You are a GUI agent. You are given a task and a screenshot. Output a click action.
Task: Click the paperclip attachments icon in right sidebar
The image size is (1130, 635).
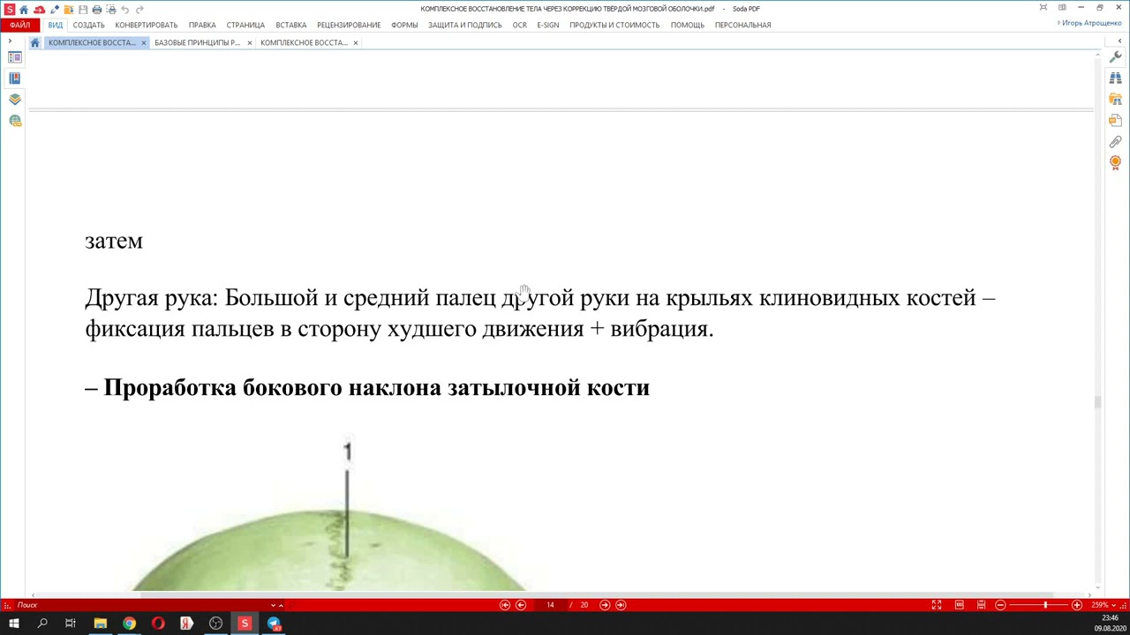pos(1115,142)
